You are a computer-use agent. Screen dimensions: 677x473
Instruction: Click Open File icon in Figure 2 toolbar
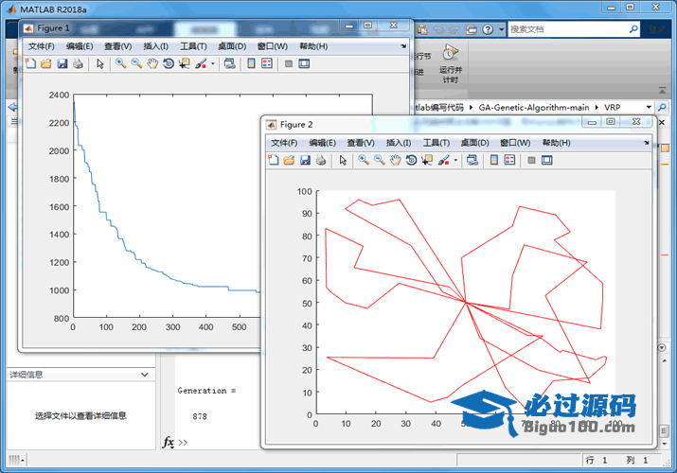[289, 161]
